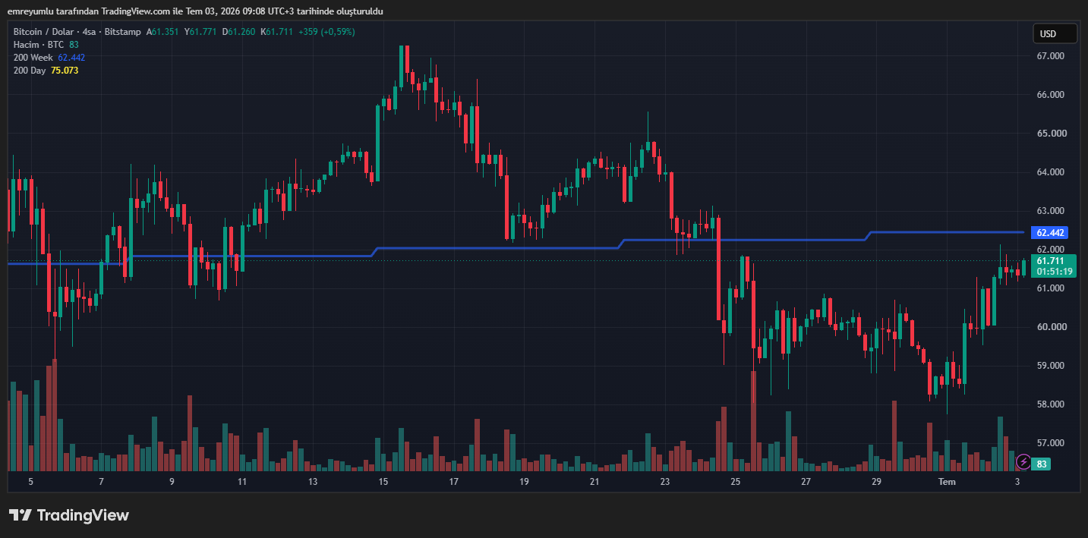Image resolution: width=1088 pixels, height=538 pixels.
Task: Click the 59.000 price axis label
Action: [x=1050, y=366]
